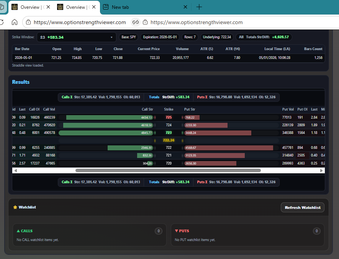Click strike 724 in the results table

coord(169,125)
